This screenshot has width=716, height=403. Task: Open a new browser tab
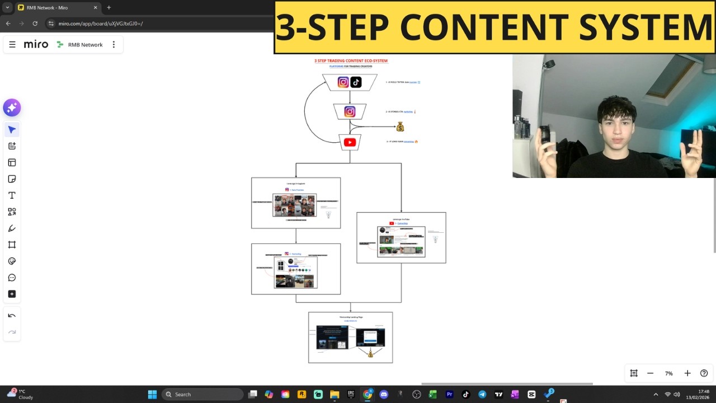coord(109,8)
